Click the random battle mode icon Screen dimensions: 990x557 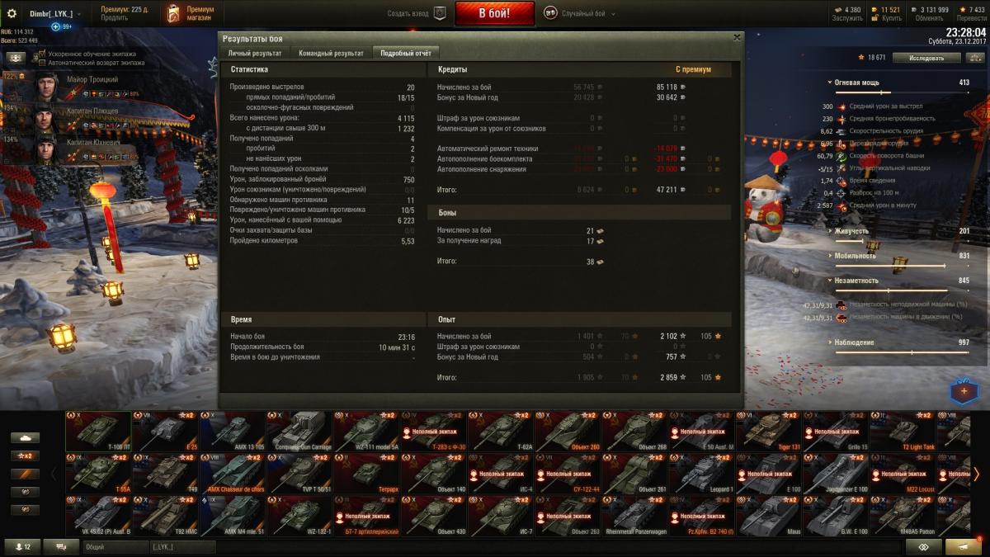pos(550,13)
